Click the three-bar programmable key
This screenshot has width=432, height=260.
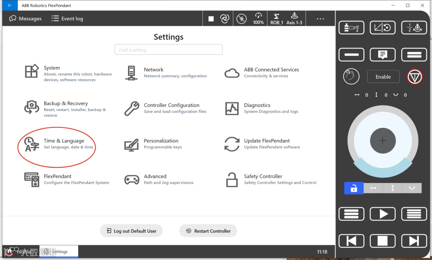[351, 214]
